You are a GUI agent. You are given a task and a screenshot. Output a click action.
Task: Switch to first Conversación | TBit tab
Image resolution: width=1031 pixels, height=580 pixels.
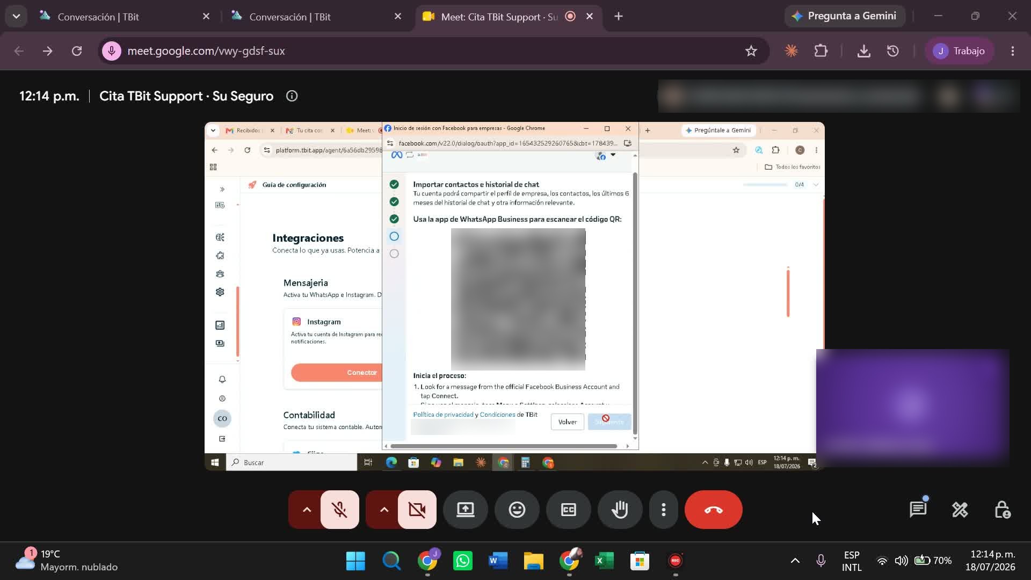click(125, 17)
